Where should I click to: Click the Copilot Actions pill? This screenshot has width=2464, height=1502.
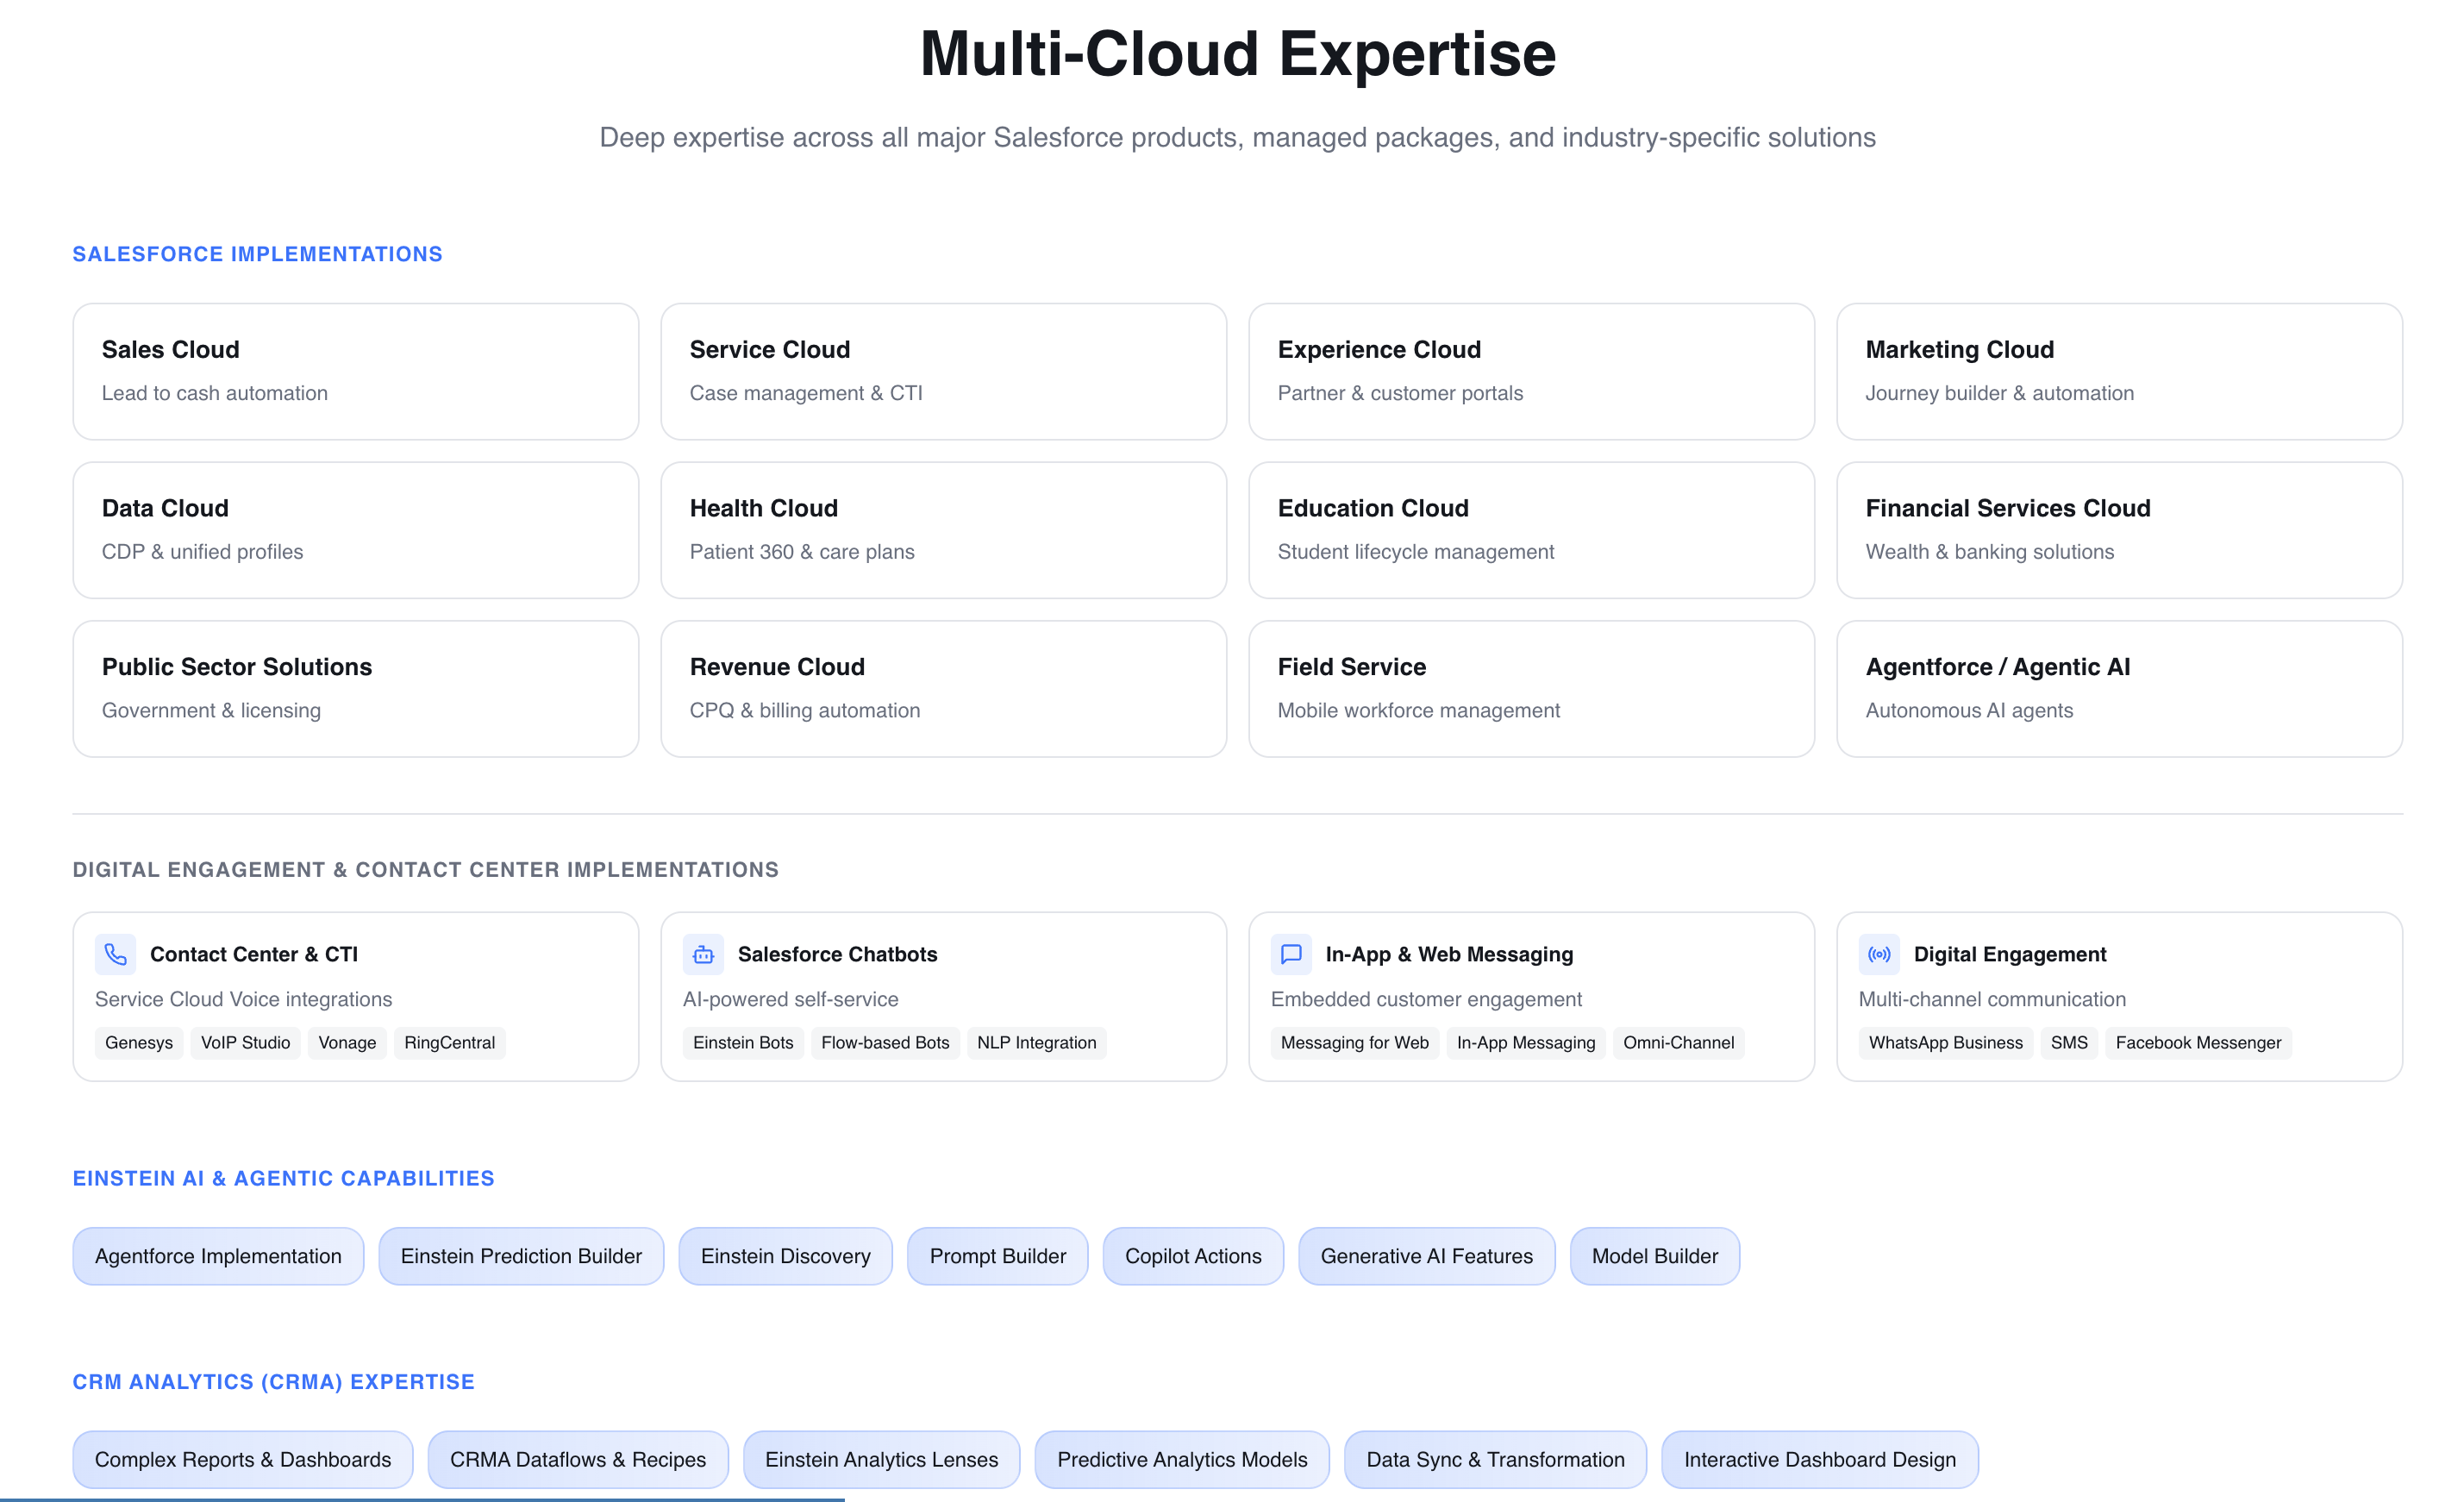(1193, 1256)
